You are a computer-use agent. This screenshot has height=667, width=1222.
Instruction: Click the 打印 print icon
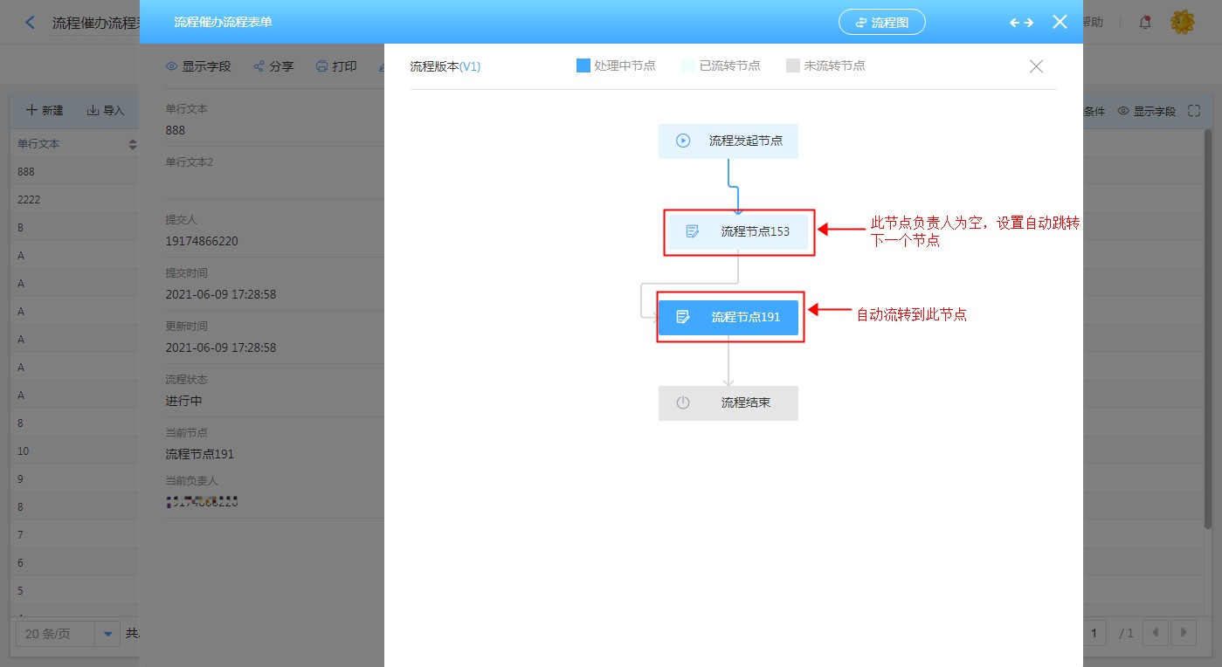pos(322,66)
